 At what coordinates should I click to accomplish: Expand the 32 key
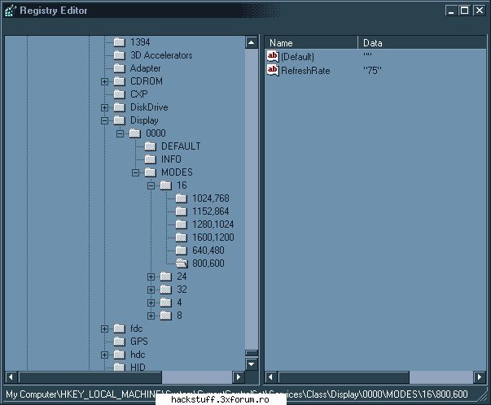click(x=151, y=290)
